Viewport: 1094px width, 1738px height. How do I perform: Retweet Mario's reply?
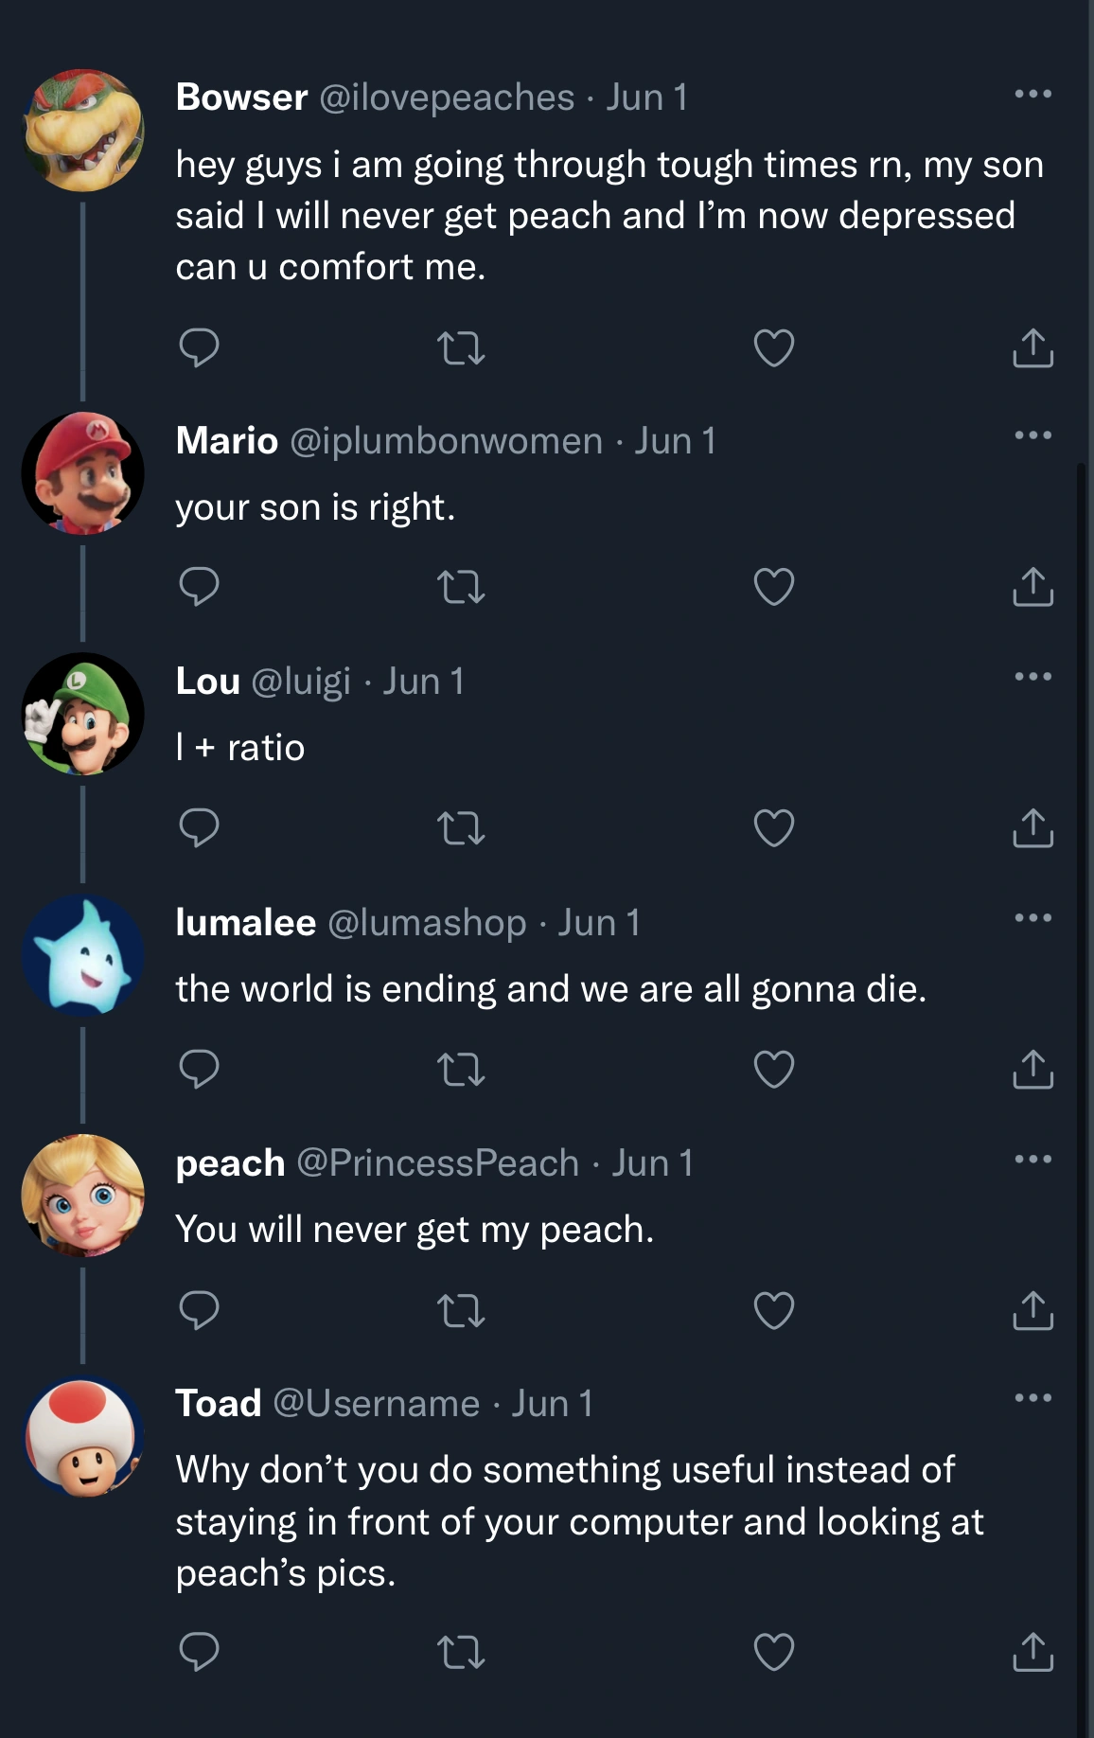click(x=462, y=587)
